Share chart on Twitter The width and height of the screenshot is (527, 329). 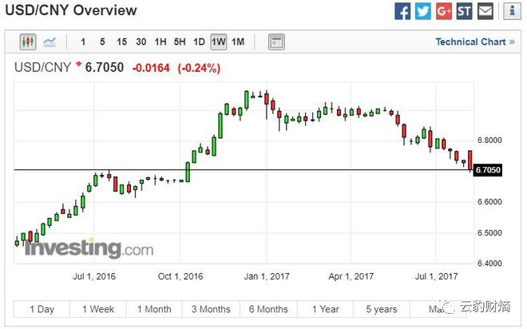point(424,11)
